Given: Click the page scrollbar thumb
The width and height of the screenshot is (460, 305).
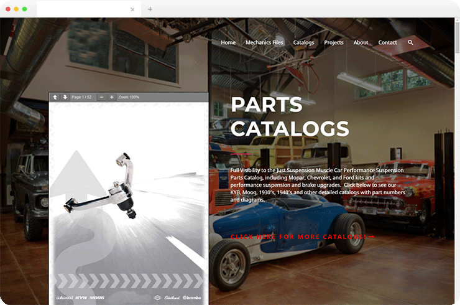Looking at the screenshot, I should pyautogui.click(x=457, y=37).
